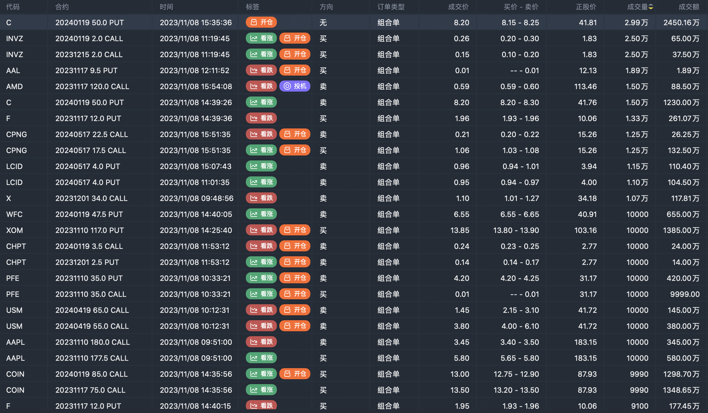Click the 标签 column header

[252, 7]
